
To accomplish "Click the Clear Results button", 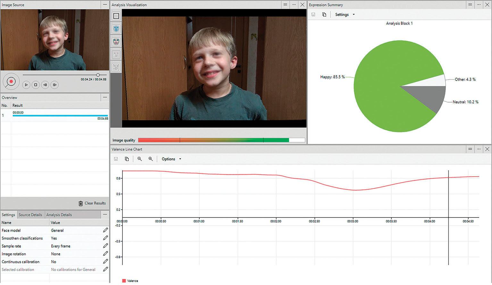I will pos(92,203).
